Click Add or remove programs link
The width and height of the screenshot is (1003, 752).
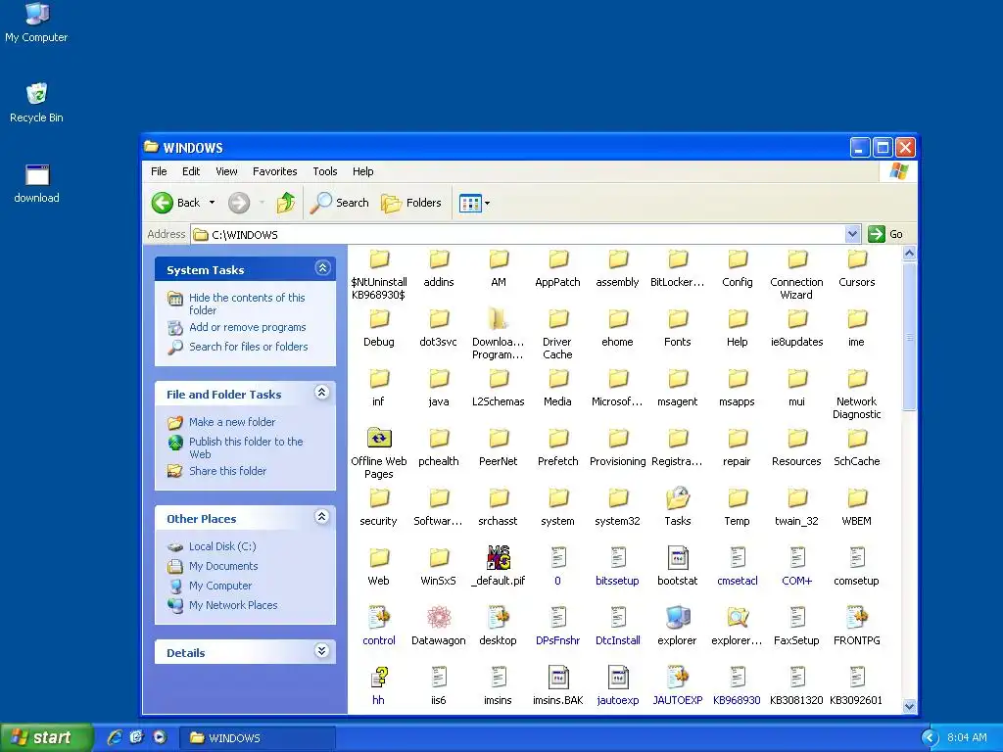(248, 327)
